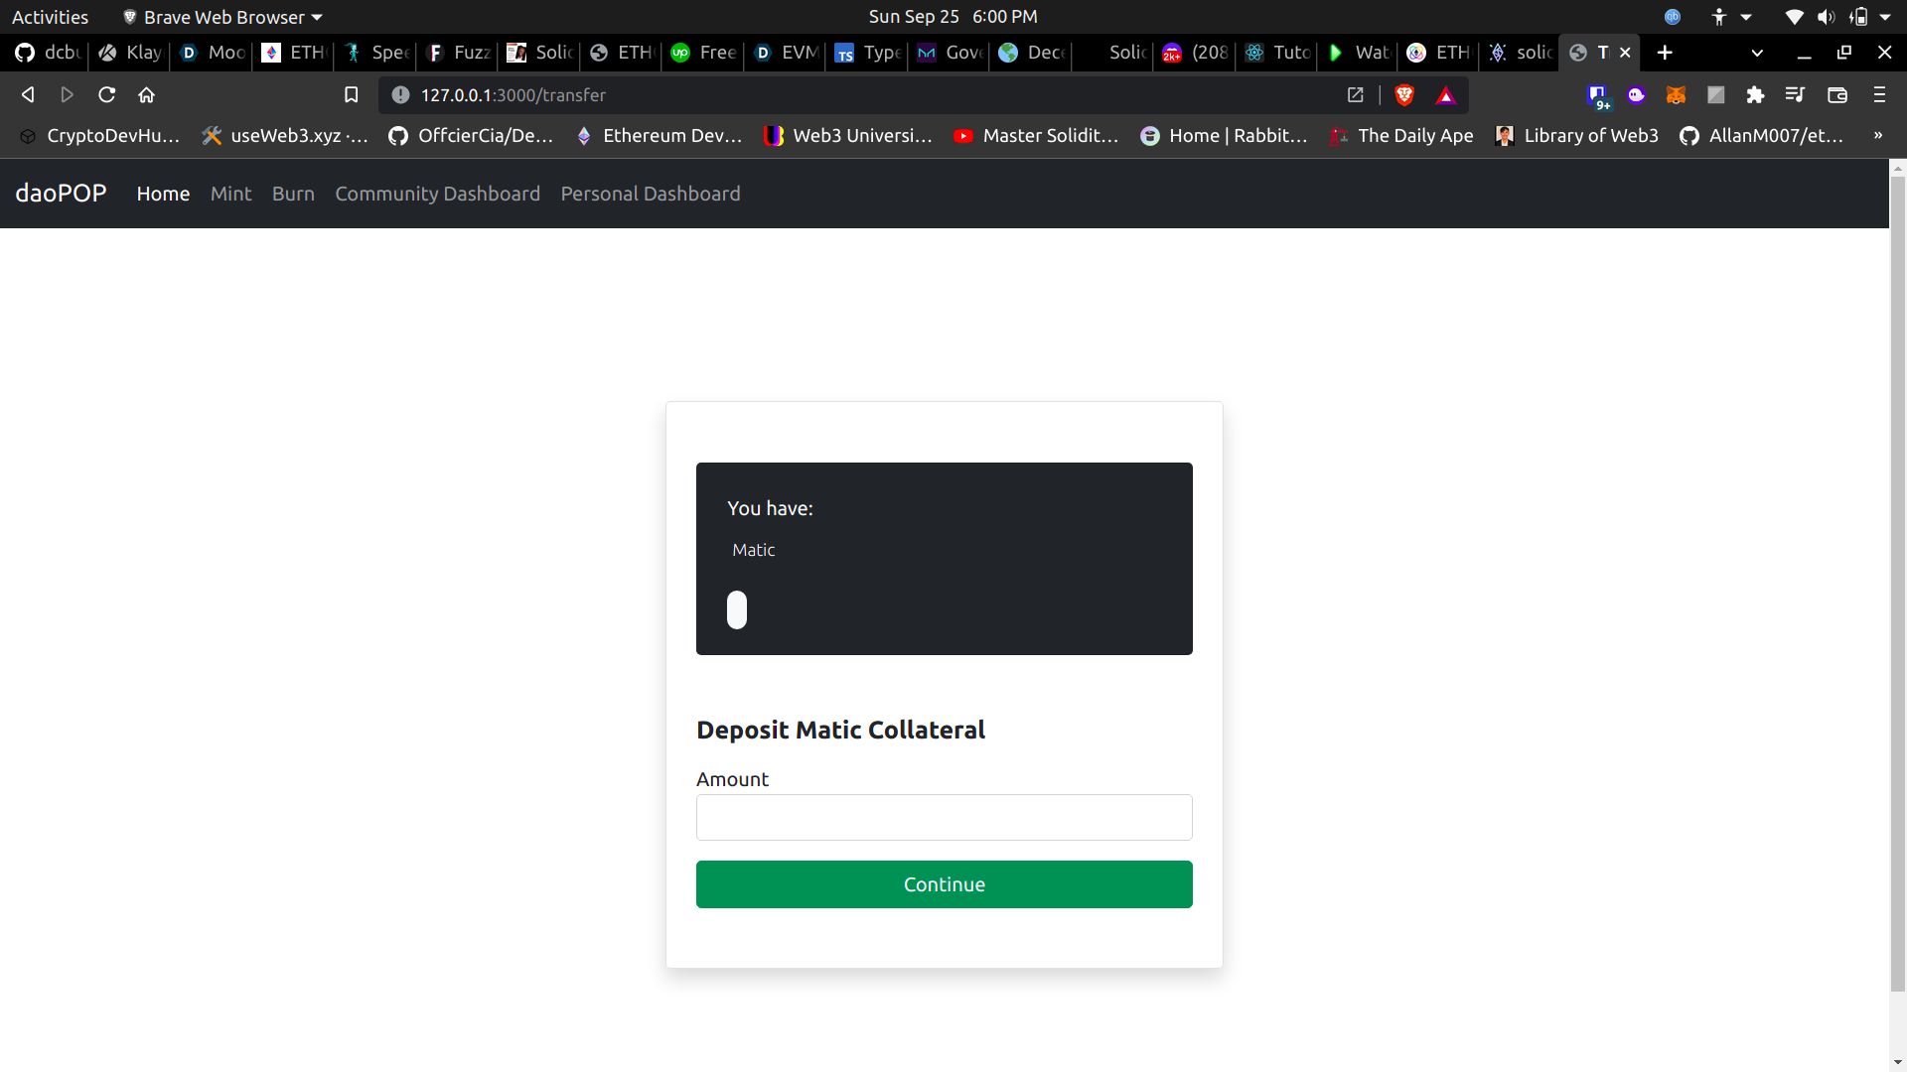This screenshot has width=1907, height=1072.
Task: Click the Brave Shields icon
Action: coord(1404,94)
